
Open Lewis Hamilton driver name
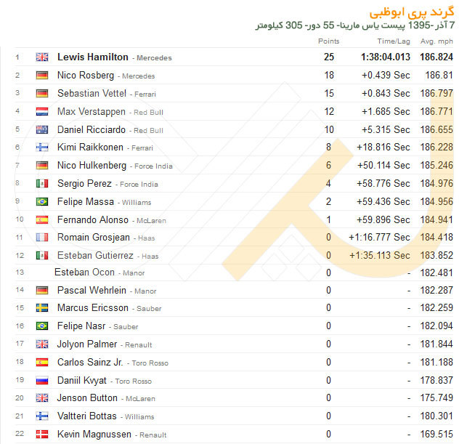coord(93,57)
